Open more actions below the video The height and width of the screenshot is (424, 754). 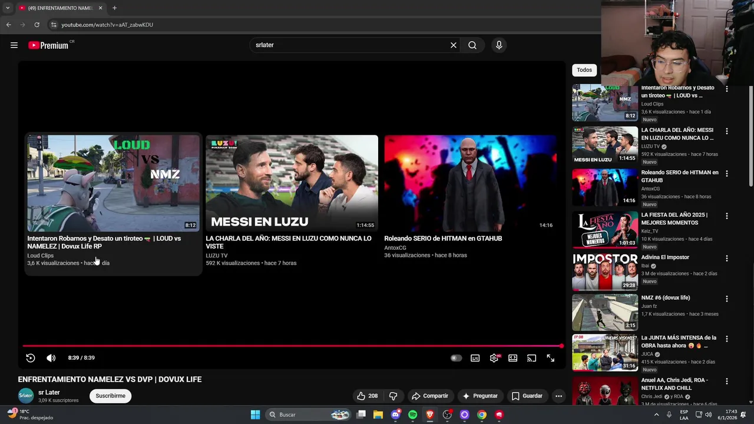558,396
